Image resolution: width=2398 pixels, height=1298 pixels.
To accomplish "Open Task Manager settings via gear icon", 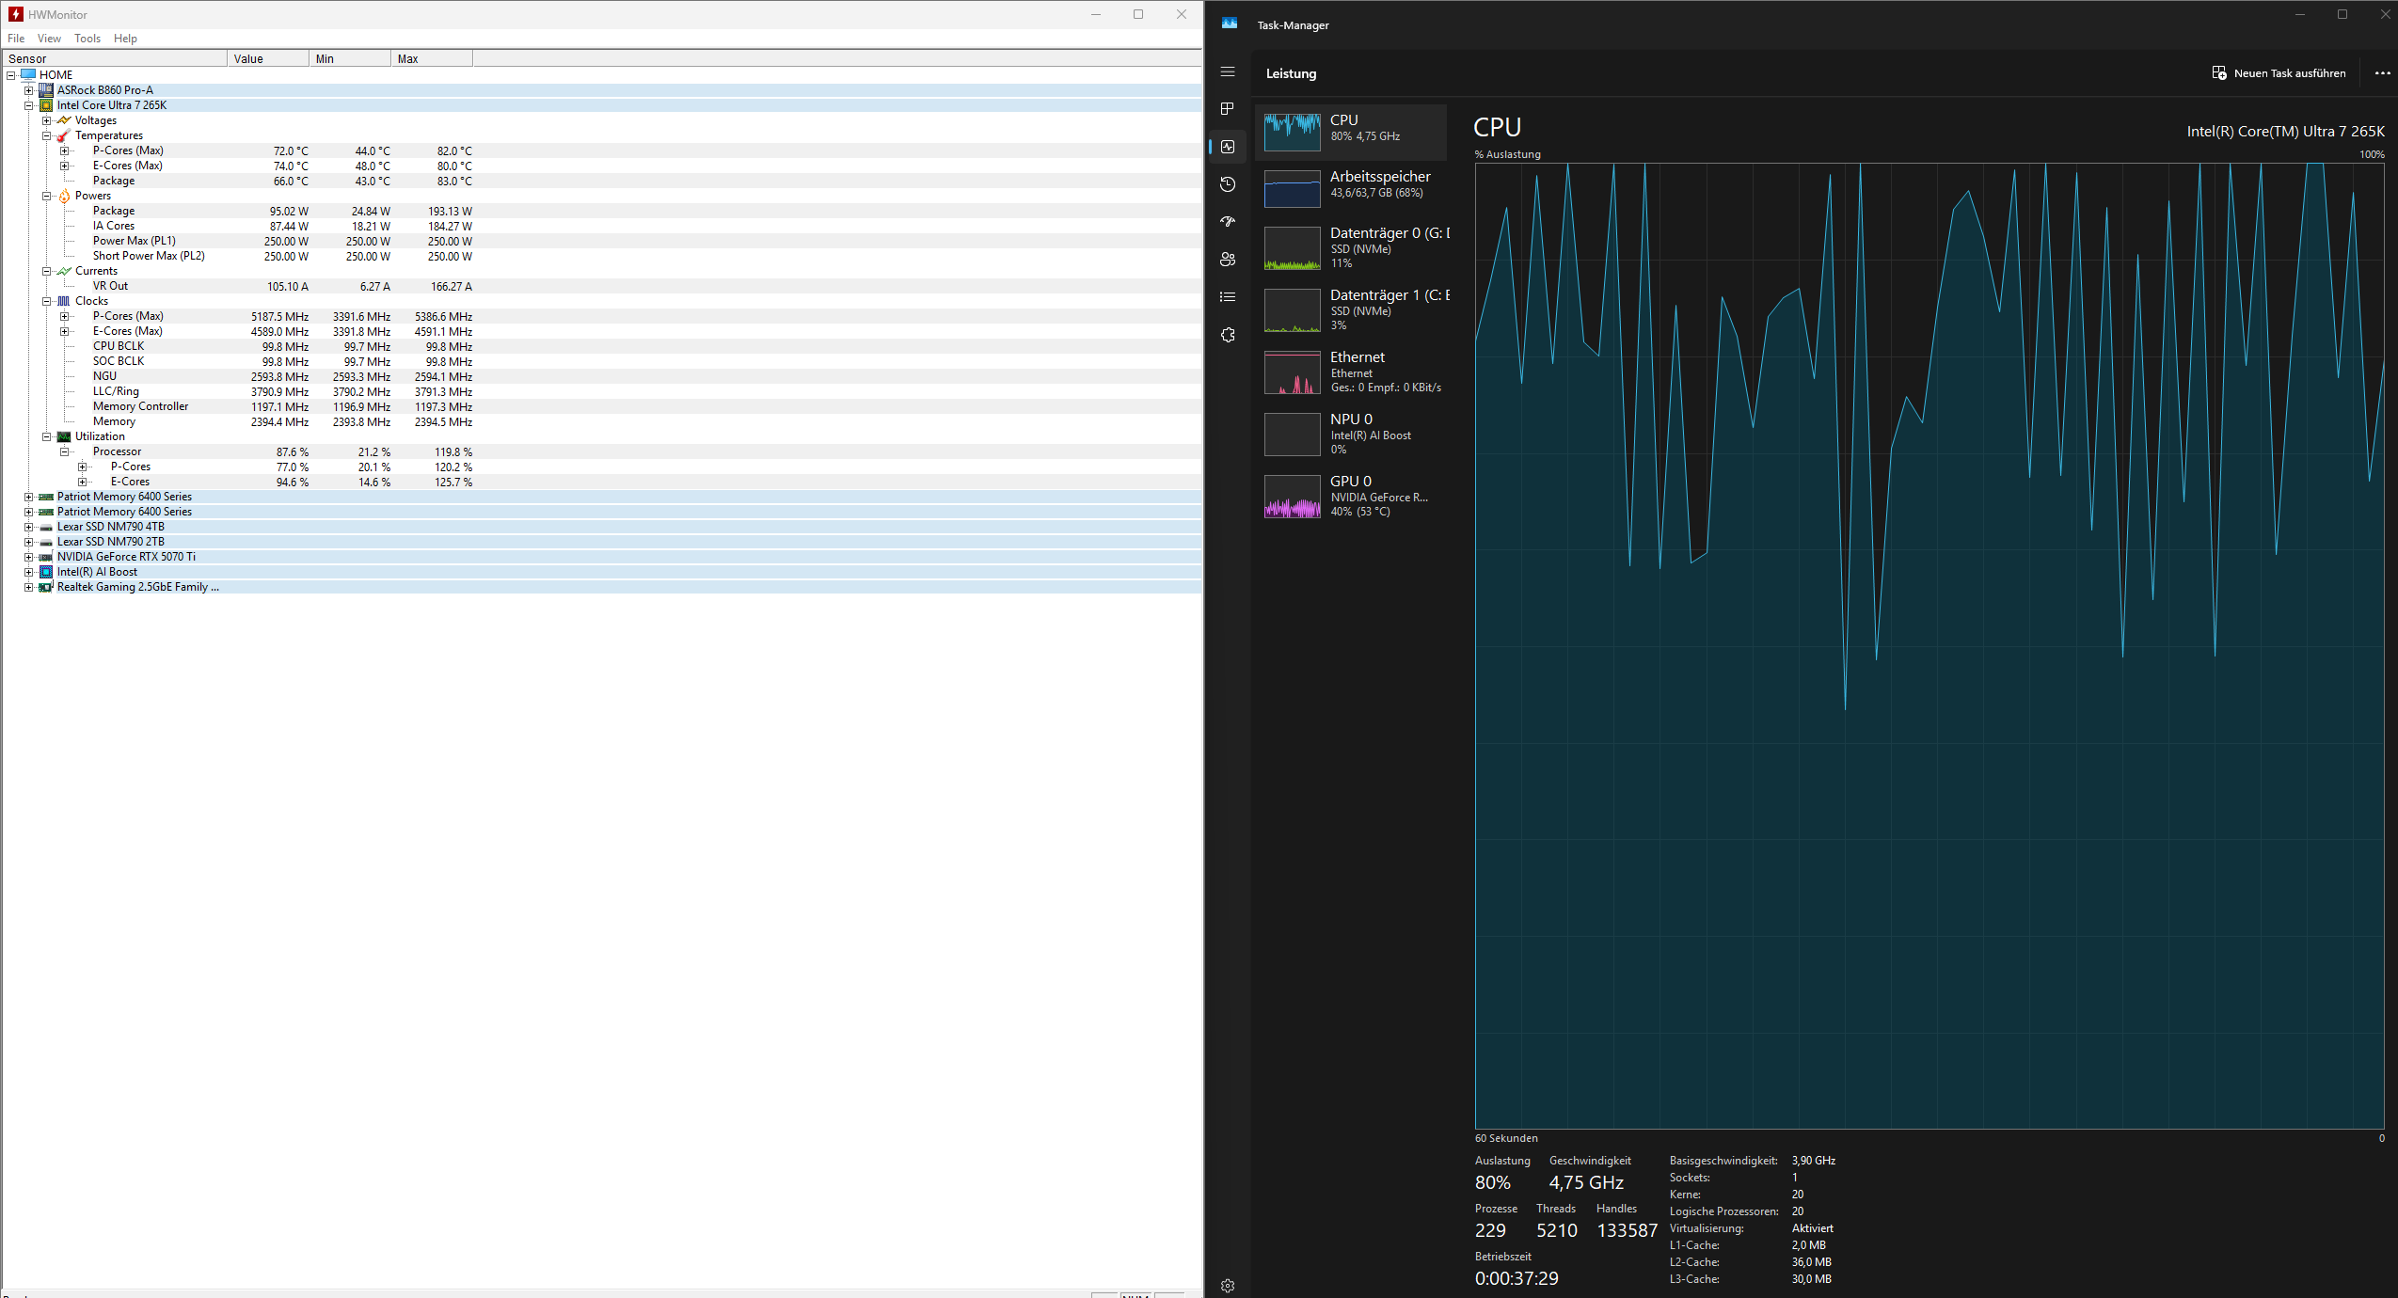I will click(x=1228, y=1285).
